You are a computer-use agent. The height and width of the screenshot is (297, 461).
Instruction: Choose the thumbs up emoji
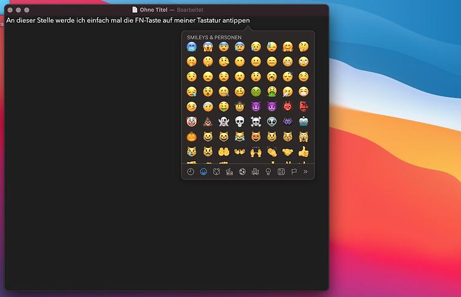click(x=304, y=152)
